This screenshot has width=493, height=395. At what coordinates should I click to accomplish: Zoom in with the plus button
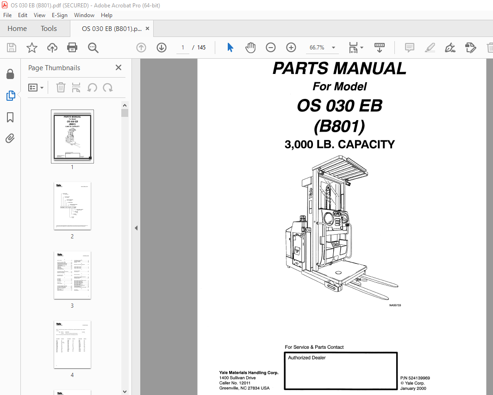tap(291, 48)
